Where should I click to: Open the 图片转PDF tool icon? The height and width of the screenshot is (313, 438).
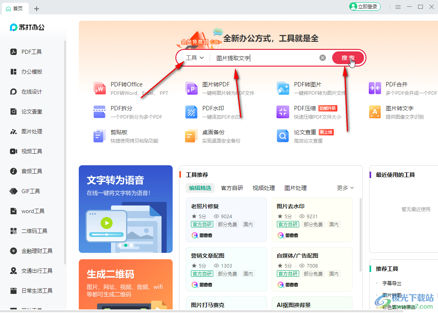191,88
